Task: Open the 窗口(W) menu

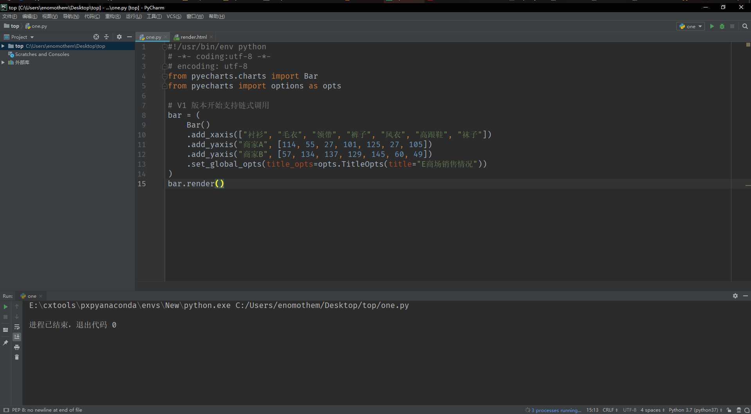Action: click(x=195, y=16)
